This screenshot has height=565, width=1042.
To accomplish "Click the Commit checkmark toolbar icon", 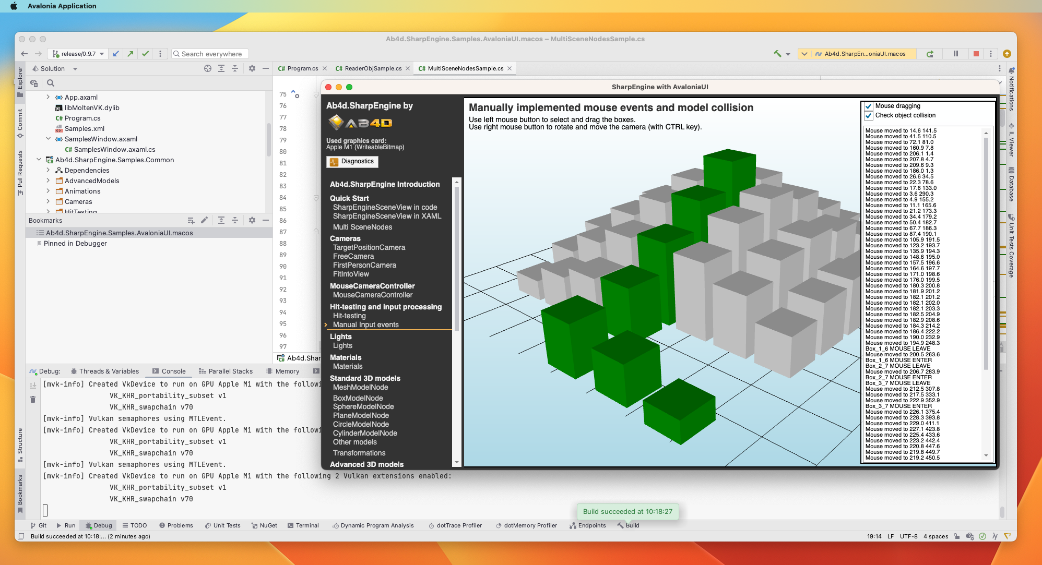I will coord(145,54).
